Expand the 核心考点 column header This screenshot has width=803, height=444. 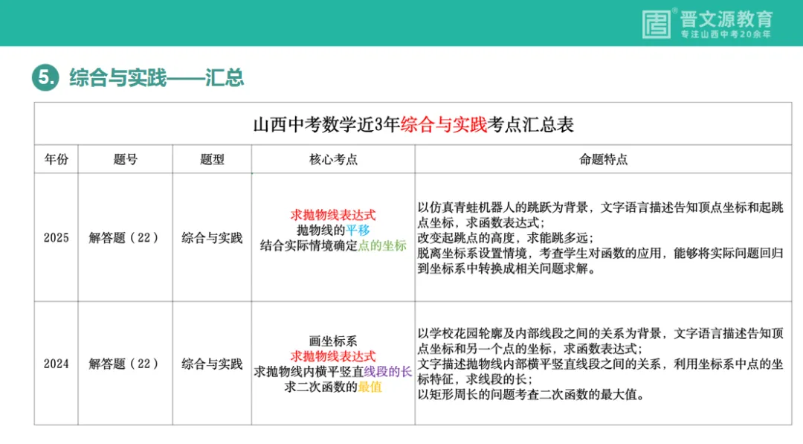[333, 158]
